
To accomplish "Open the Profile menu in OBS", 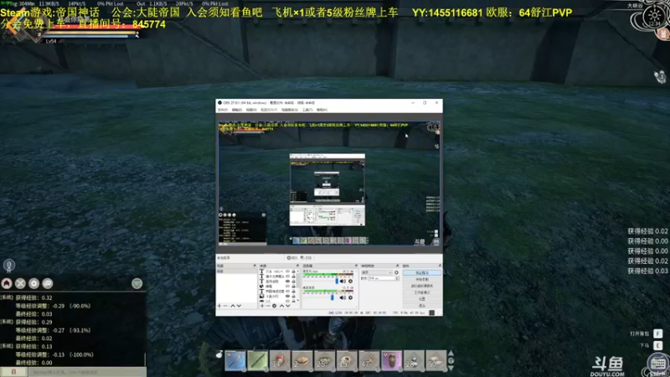I will pos(269,110).
